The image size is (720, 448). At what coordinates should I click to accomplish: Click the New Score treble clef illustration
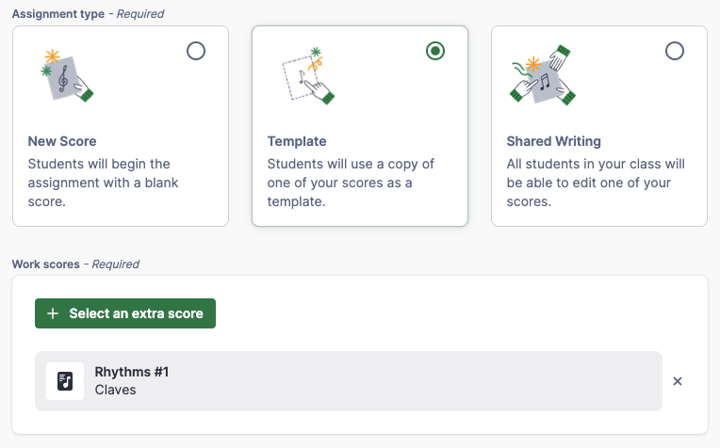67,74
